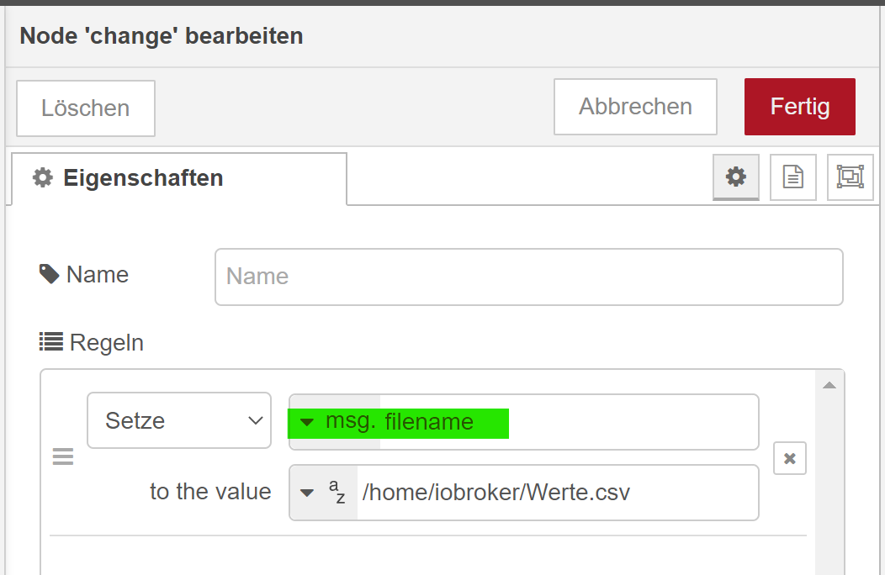The height and width of the screenshot is (575, 885).
Task: Open the node appearance settings icon
Action: 850,177
